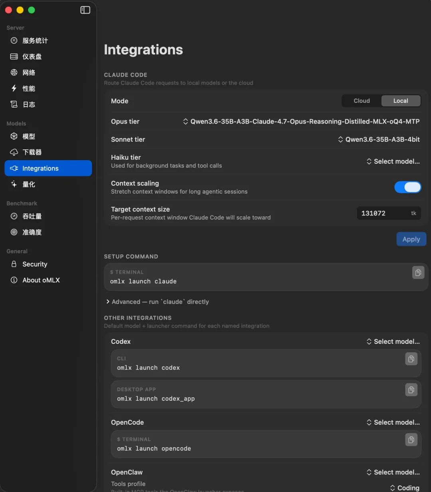431x492 pixels.
Task: Click the 'OTHER INTEGRATIONS' section label
Action: pos(138,318)
